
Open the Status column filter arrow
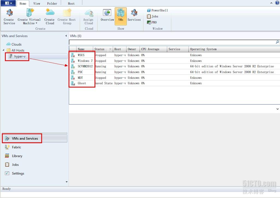[110, 49]
